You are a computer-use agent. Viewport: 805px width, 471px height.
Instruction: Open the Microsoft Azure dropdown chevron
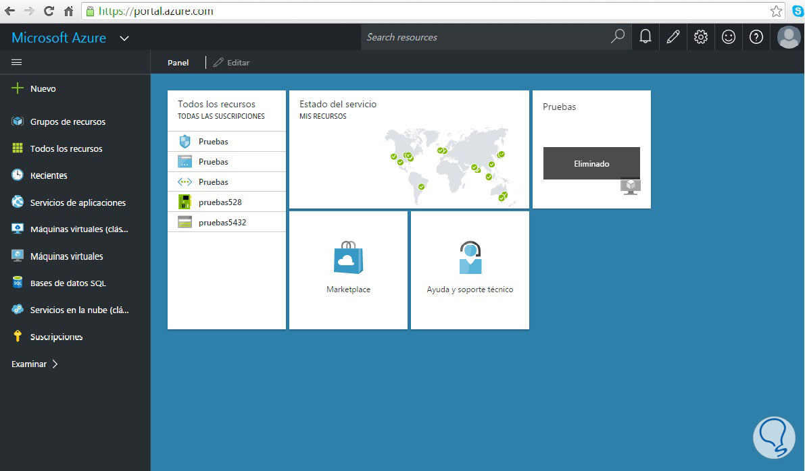point(124,38)
